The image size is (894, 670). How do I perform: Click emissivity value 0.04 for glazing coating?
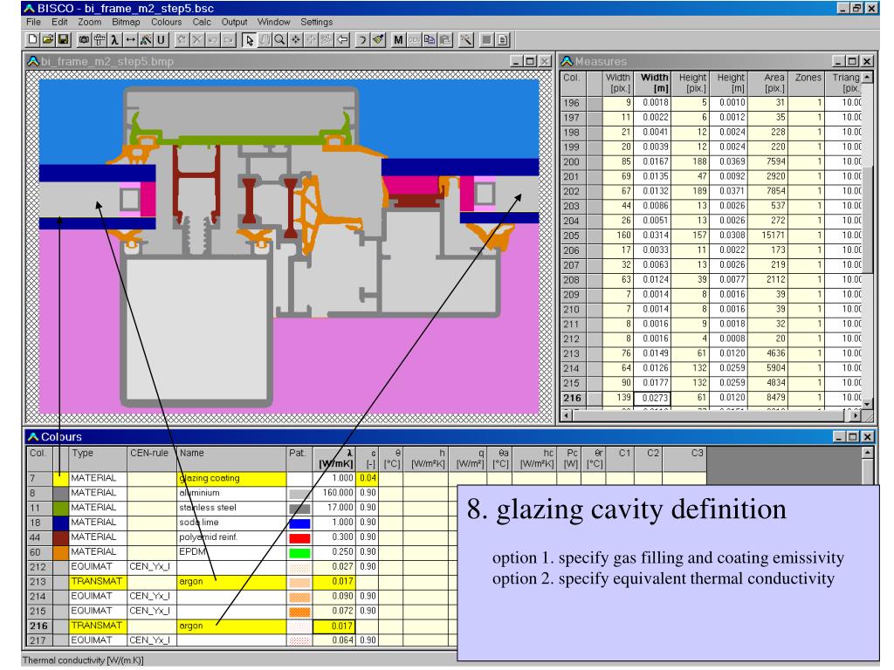(x=368, y=478)
